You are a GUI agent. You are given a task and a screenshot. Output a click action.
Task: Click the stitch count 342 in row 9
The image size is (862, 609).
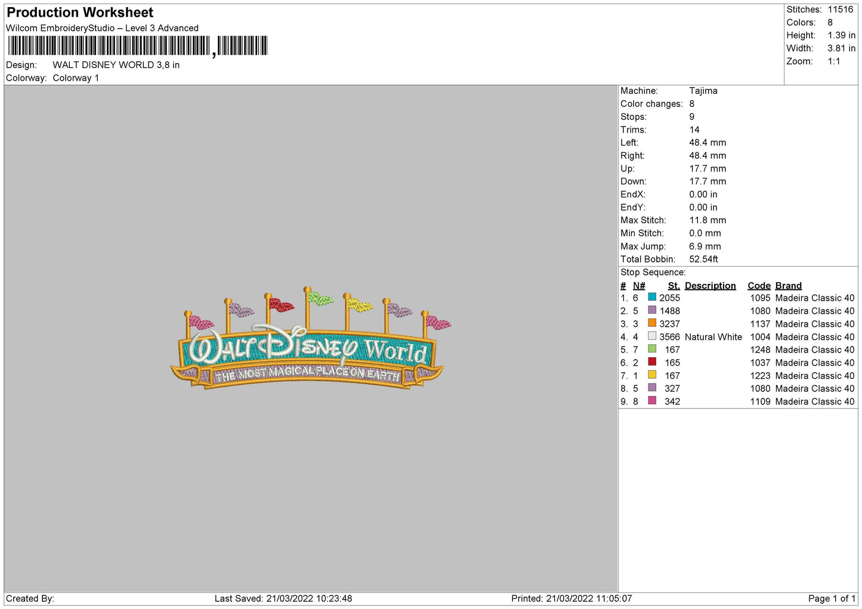[672, 401]
